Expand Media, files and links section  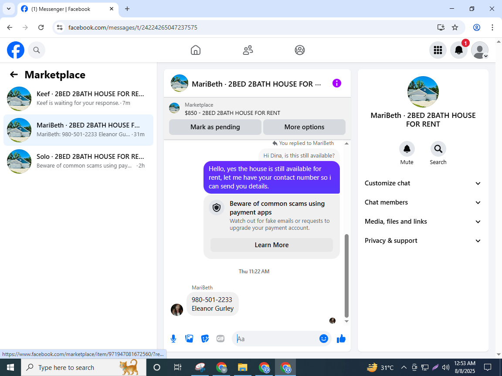[423, 222]
